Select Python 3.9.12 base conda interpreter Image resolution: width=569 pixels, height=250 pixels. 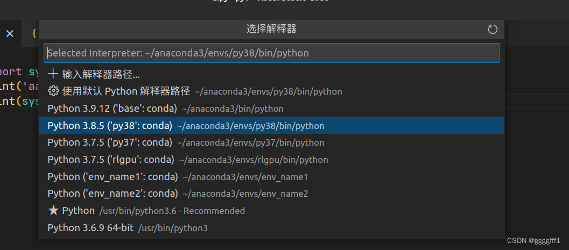pyautogui.click(x=271, y=109)
